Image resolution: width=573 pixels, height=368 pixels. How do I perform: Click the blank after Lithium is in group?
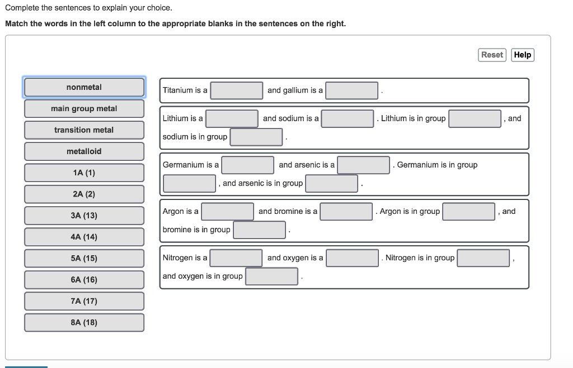click(475, 118)
